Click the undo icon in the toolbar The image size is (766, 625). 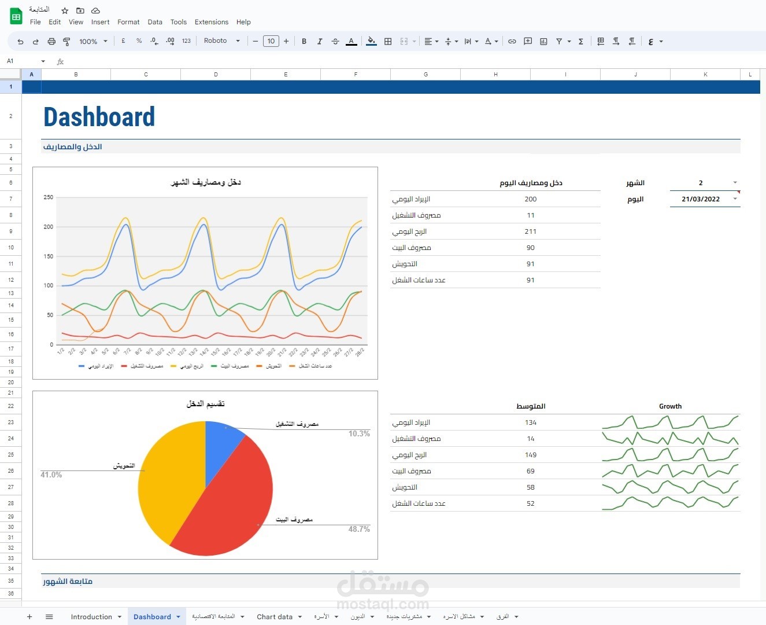(20, 42)
